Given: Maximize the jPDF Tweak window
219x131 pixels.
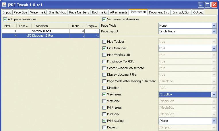Looking at the screenshot, I should [208, 5].
